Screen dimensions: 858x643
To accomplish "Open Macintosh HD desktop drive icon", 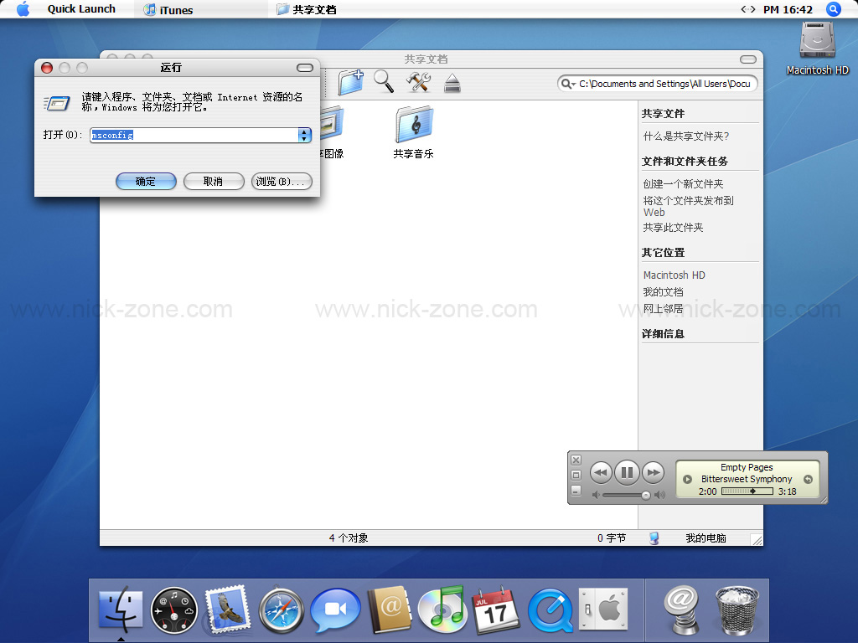I will coord(818,48).
